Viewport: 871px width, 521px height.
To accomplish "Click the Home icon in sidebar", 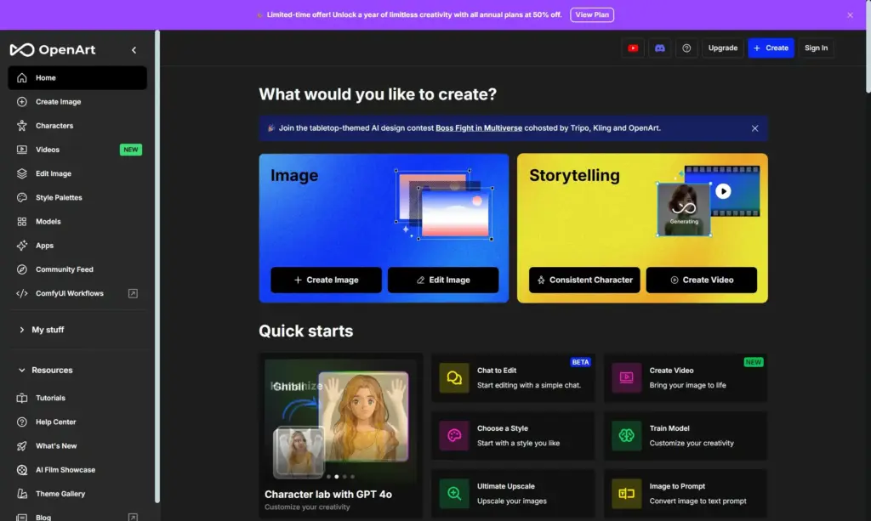I will [x=21, y=77].
